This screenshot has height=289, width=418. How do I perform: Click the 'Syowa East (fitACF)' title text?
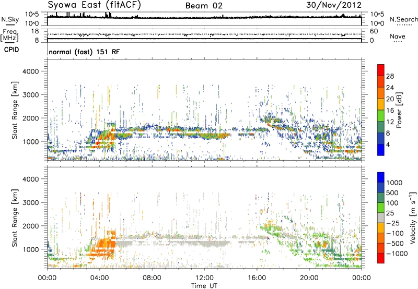(x=94, y=5)
